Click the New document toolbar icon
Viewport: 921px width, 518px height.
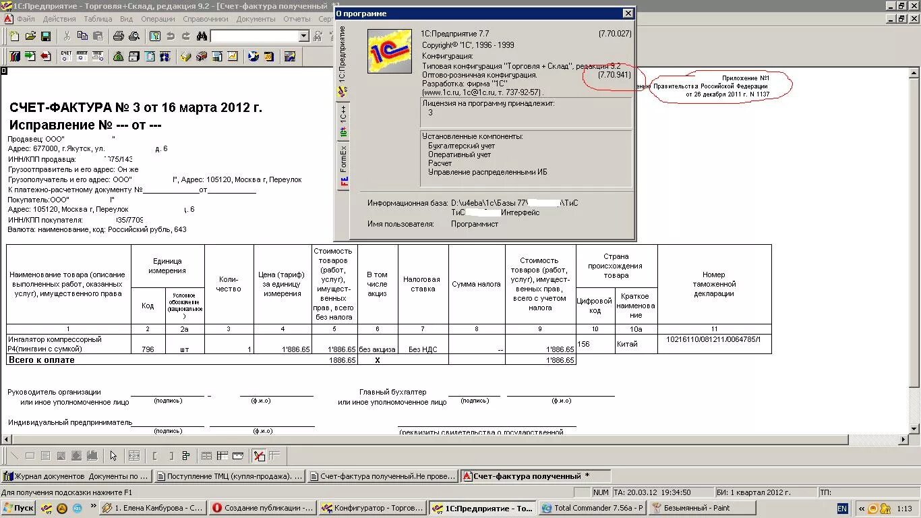point(14,36)
